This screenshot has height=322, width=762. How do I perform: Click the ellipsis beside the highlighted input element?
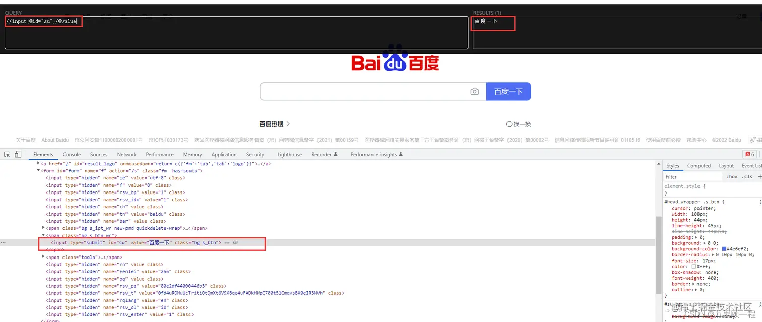click(x=4, y=242)
